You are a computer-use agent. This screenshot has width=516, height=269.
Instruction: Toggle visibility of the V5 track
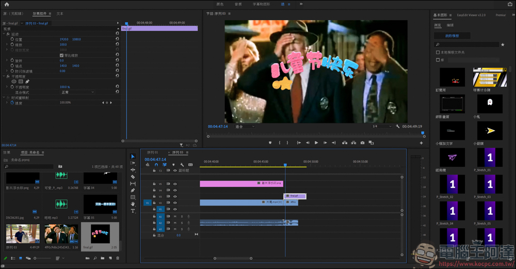pyautogui.click(x=175, y=184)
